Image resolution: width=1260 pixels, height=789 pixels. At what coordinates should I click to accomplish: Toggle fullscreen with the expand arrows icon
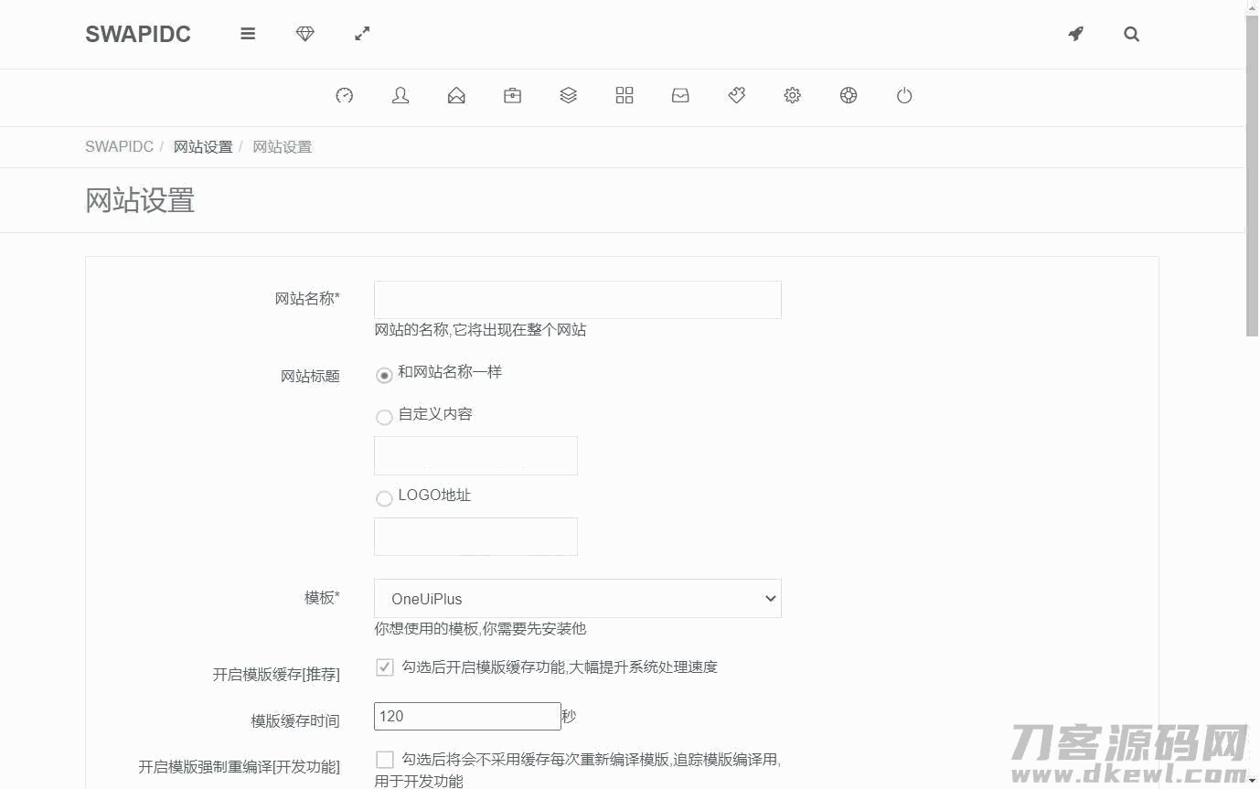362,34
